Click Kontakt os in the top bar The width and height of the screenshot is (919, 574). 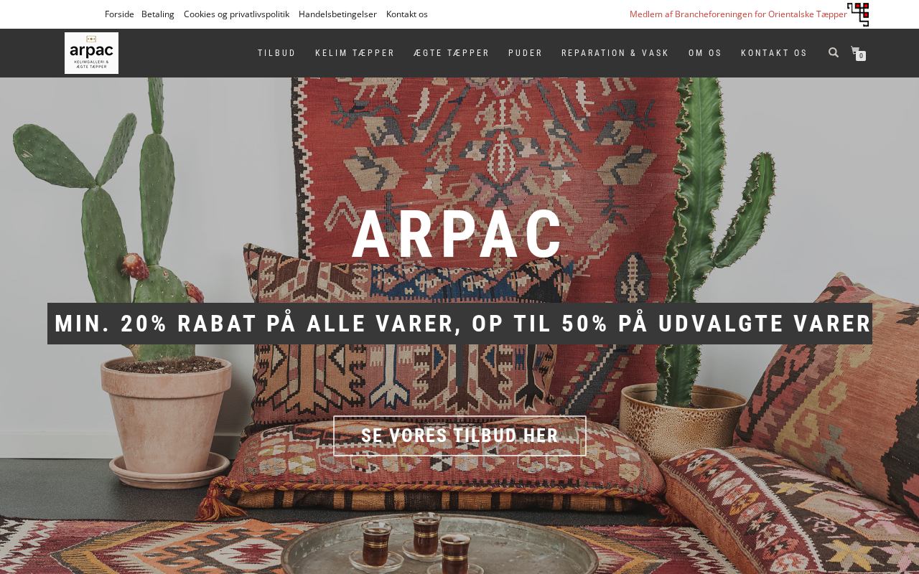407,14
